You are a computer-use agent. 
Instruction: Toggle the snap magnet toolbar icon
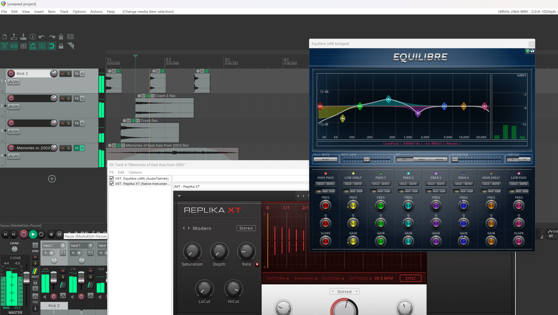tap(51, 46)
